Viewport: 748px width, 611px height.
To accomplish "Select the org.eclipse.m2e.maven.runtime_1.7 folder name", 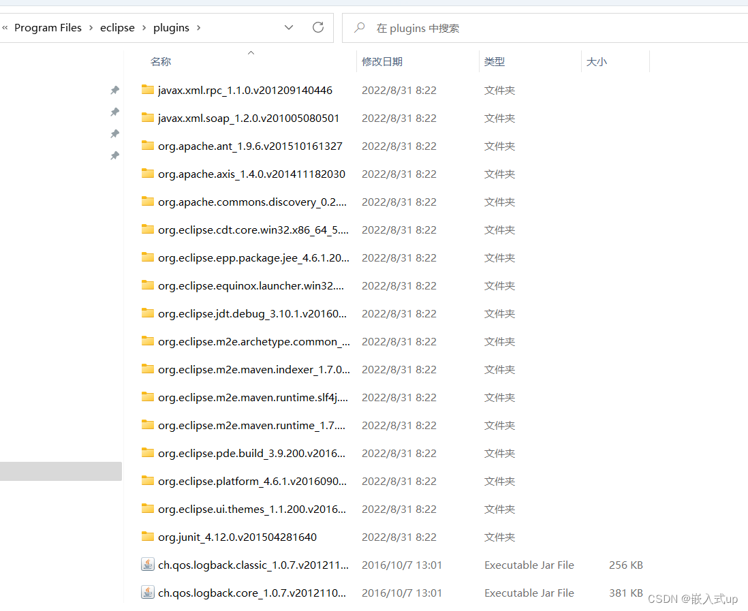I will pyautogui.click(x=252, y=425).
